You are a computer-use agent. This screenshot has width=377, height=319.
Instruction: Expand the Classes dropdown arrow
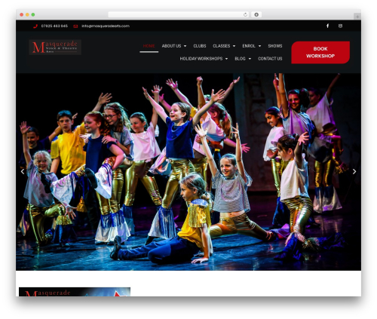tap(234, 46)
